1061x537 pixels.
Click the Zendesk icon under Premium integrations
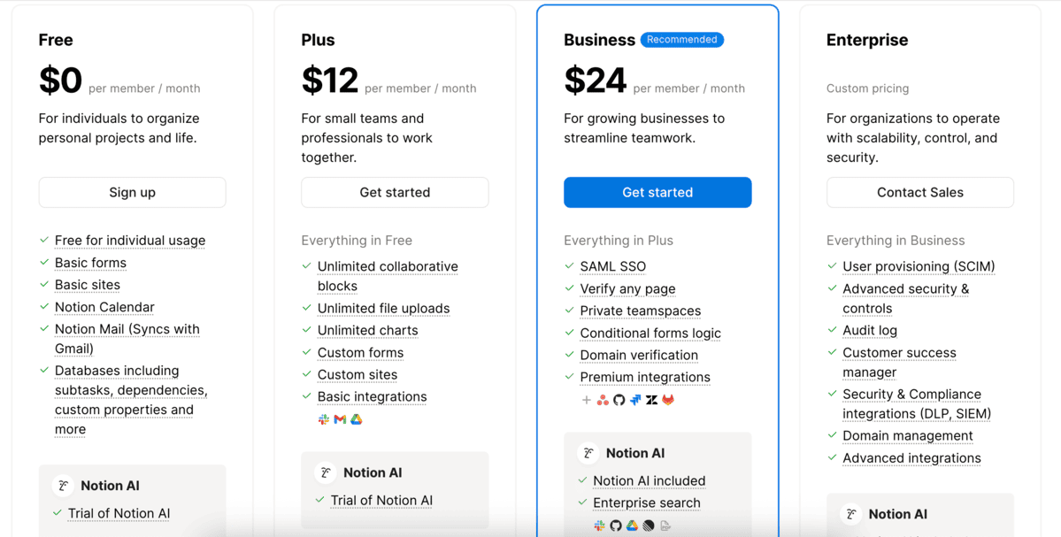[x=651, y=400]
